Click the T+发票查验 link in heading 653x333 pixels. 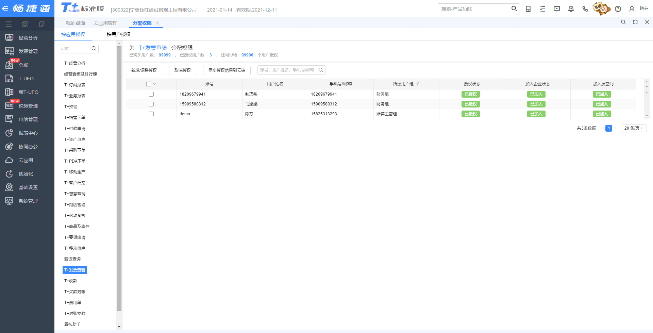(x=153, y=48)
